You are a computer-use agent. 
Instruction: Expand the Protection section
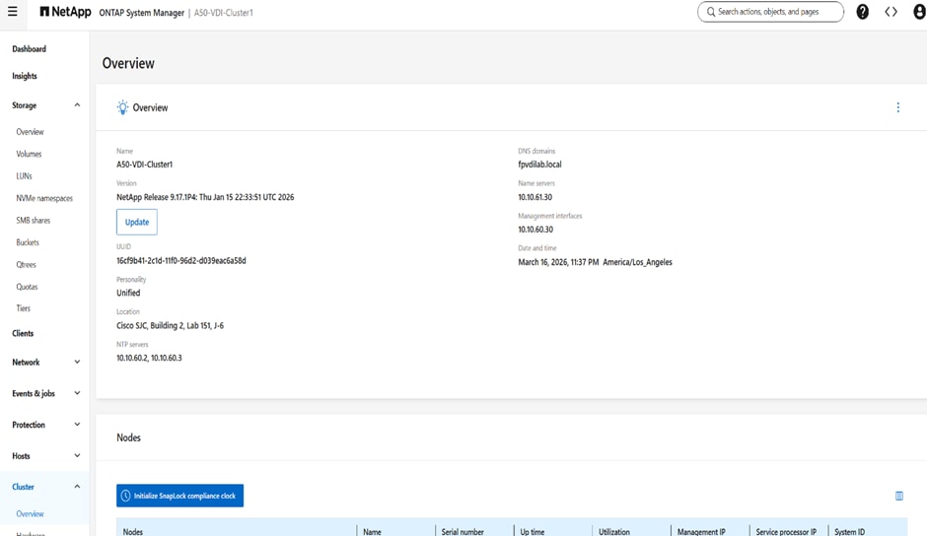coord(77,425)
